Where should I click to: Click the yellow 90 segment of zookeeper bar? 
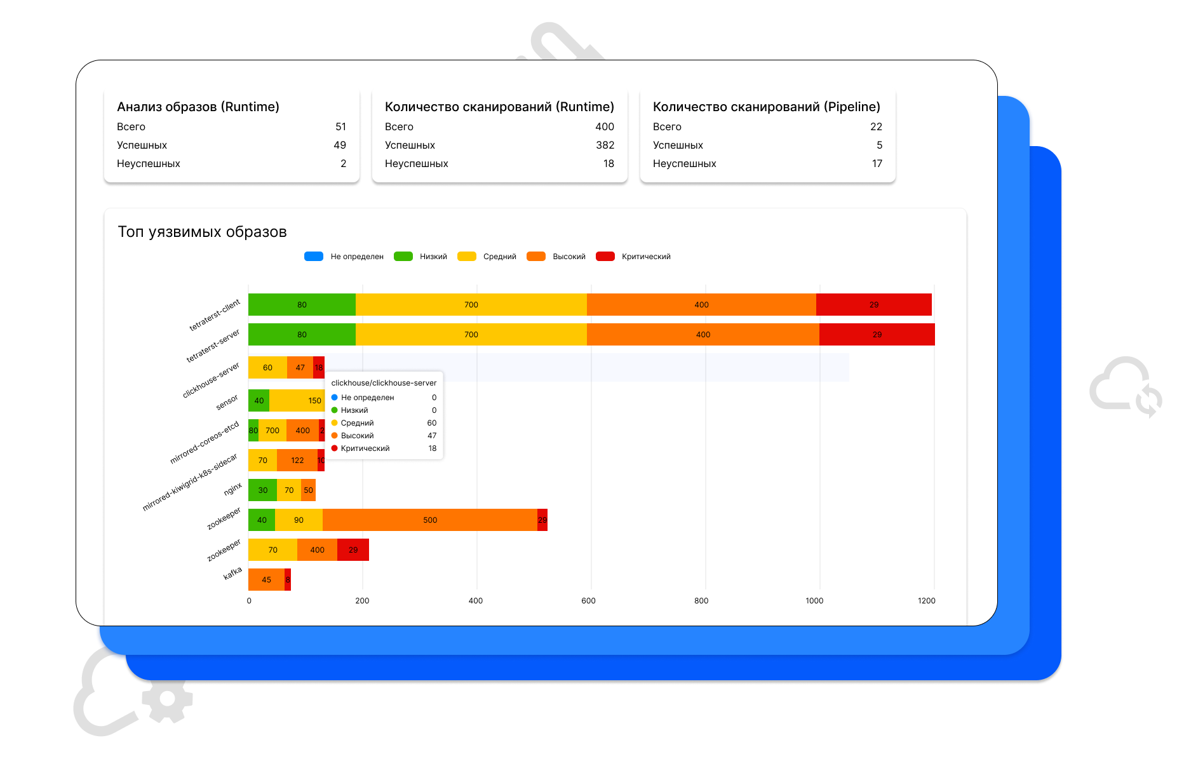(299, 520)
